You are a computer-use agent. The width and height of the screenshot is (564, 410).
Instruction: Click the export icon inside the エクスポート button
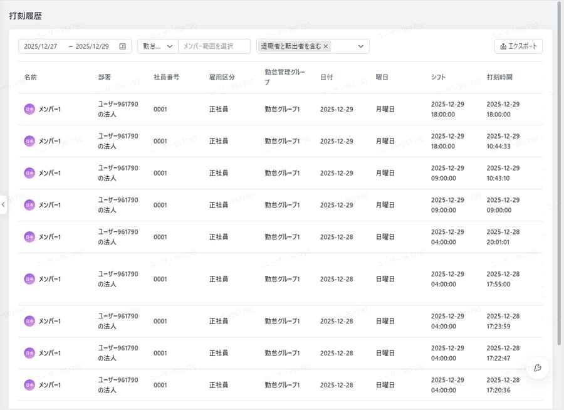tap(504, 46)
